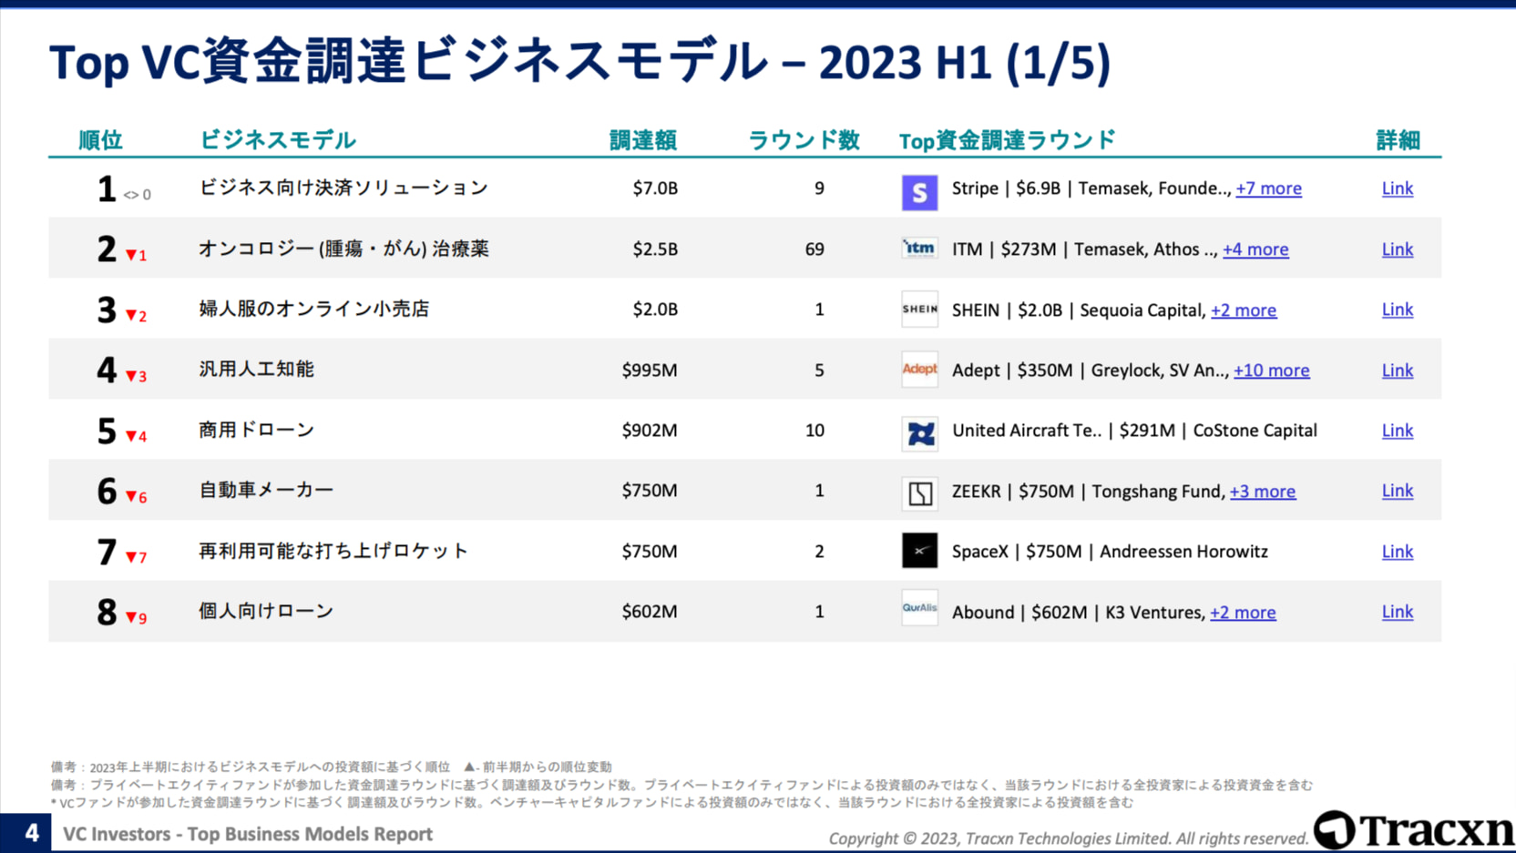Click the SpaceX logo icon
Screen dimensions: 1516x853
[x=919, y=551]
